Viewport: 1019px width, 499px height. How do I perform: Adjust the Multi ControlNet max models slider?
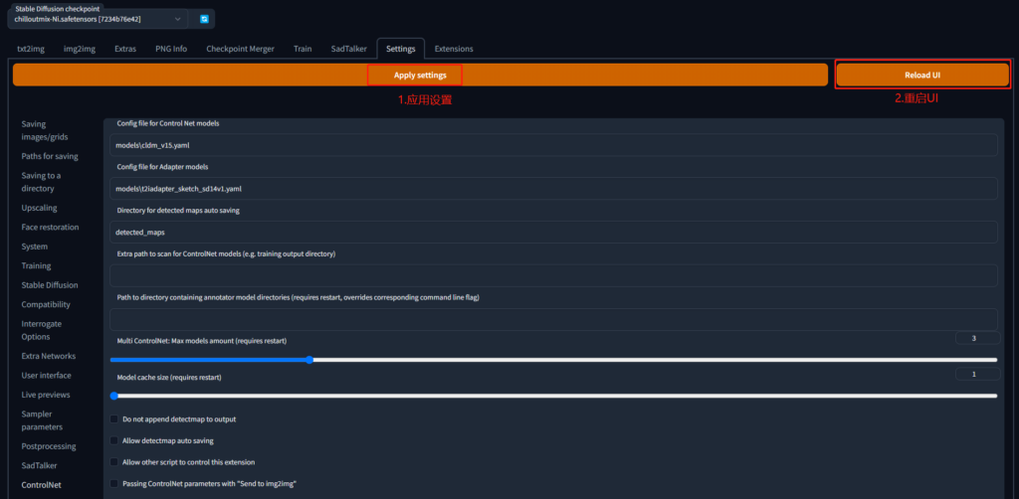553,360
